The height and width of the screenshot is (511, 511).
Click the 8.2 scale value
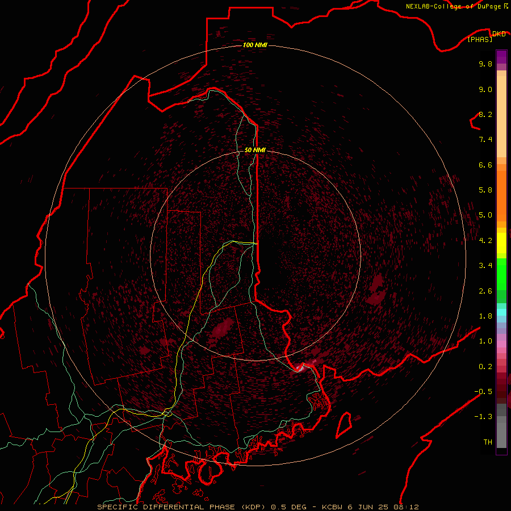[485, 115]
